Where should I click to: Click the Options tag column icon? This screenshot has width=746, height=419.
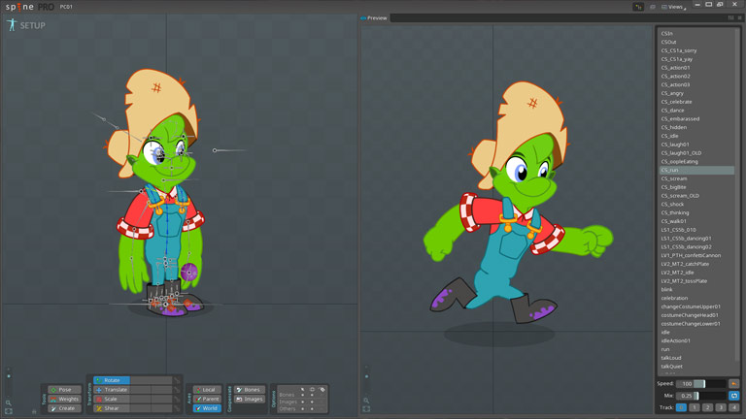pyautogui.click(x=322, y=390)
